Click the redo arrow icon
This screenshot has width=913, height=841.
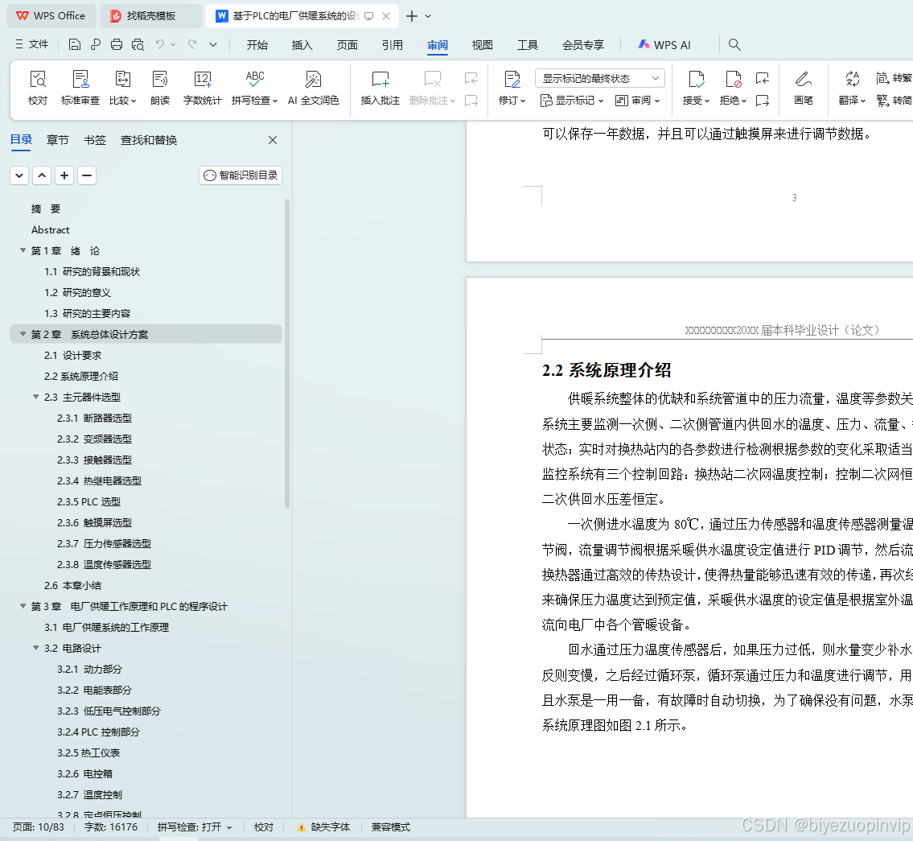(192, 44)
